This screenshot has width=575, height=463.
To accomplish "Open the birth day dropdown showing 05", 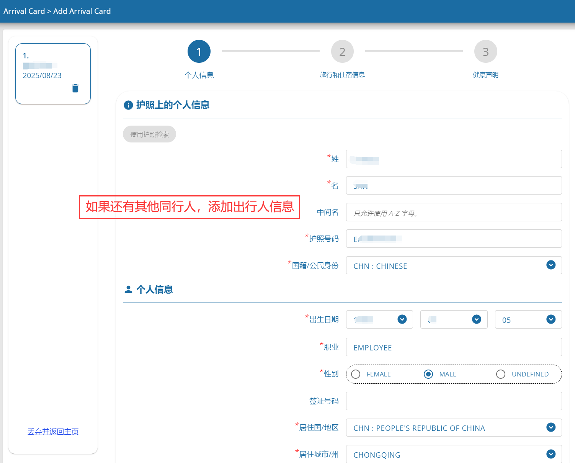I will [551, 319].
